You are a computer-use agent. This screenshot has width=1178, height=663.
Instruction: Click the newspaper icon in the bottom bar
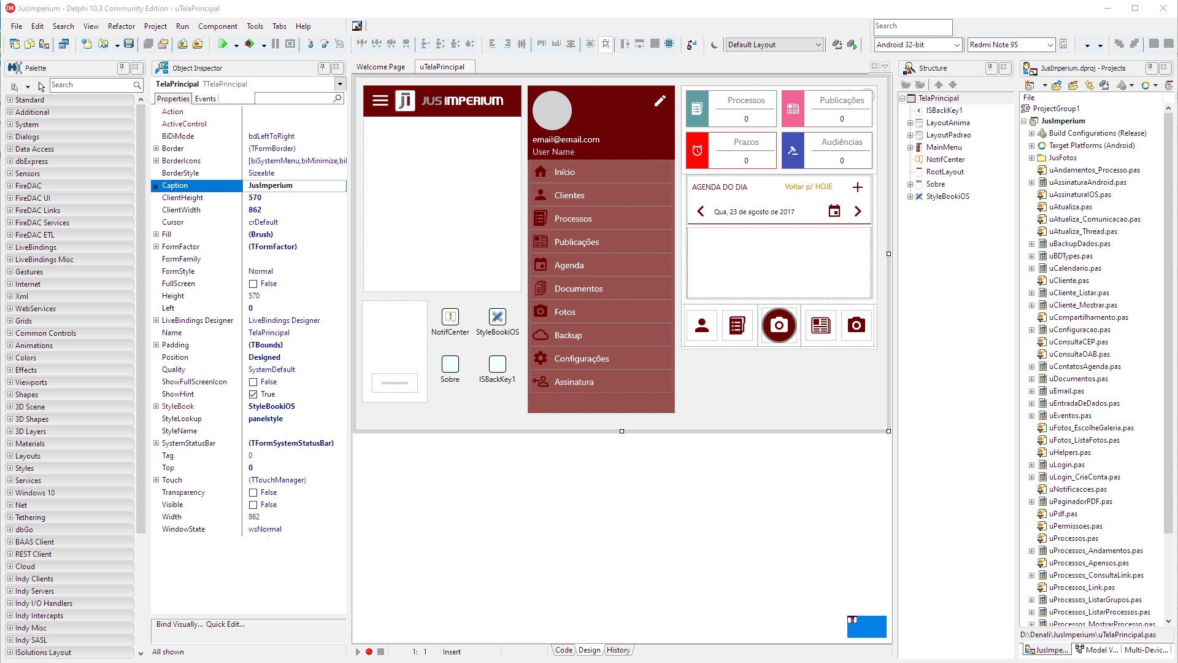click(x=821, y=325)
